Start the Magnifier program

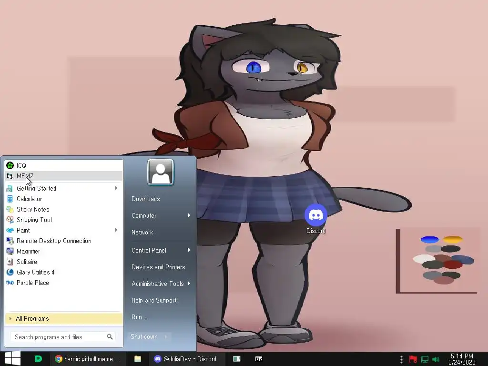(64, 251)
